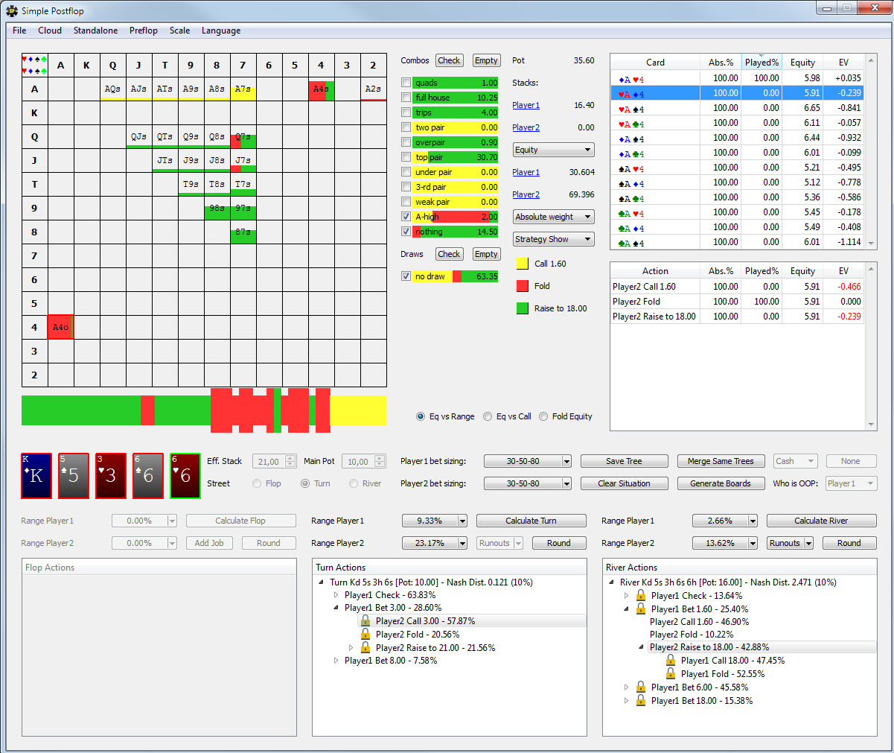Screen dimensions: 894x753
Task: Open the Preflop menu
Action: click(x=144, y=31)
